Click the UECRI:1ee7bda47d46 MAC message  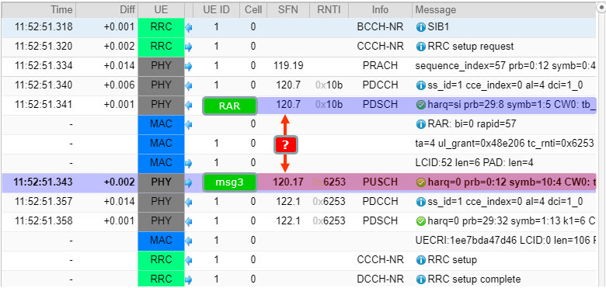point(505,241)
